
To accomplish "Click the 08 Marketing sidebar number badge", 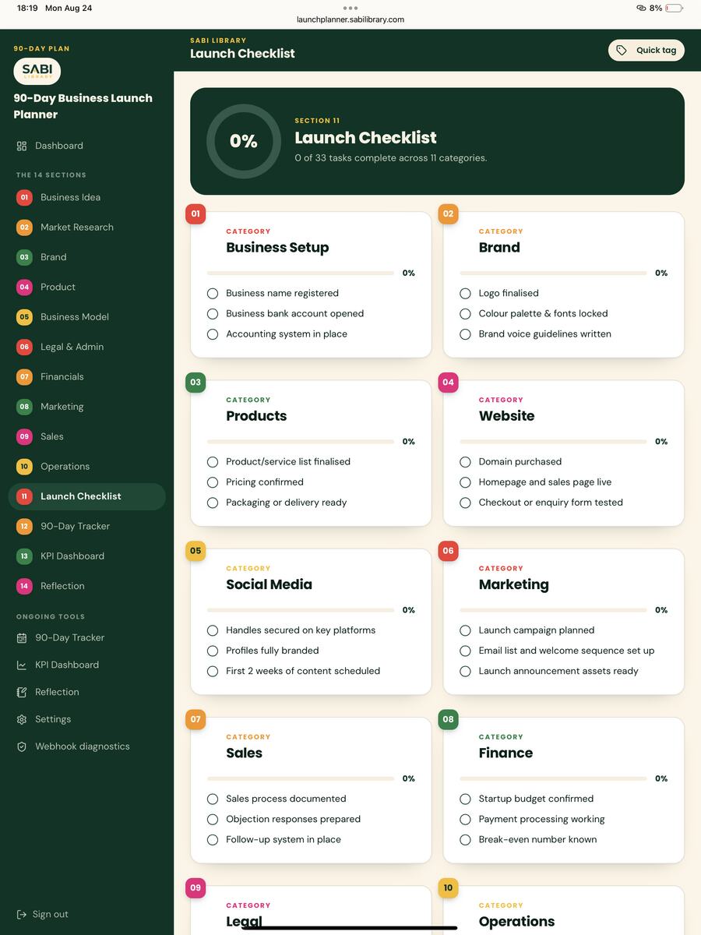I will coord(24,407).
